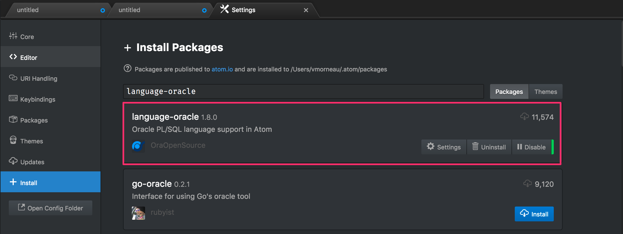Screen dimensions: 623x234
Task: Select the Install sidebar item
Action: [x=51, y=182]
